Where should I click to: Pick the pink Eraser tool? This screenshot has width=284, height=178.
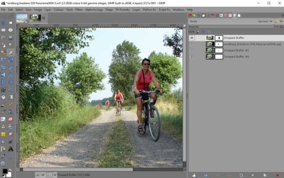(11, 119)
